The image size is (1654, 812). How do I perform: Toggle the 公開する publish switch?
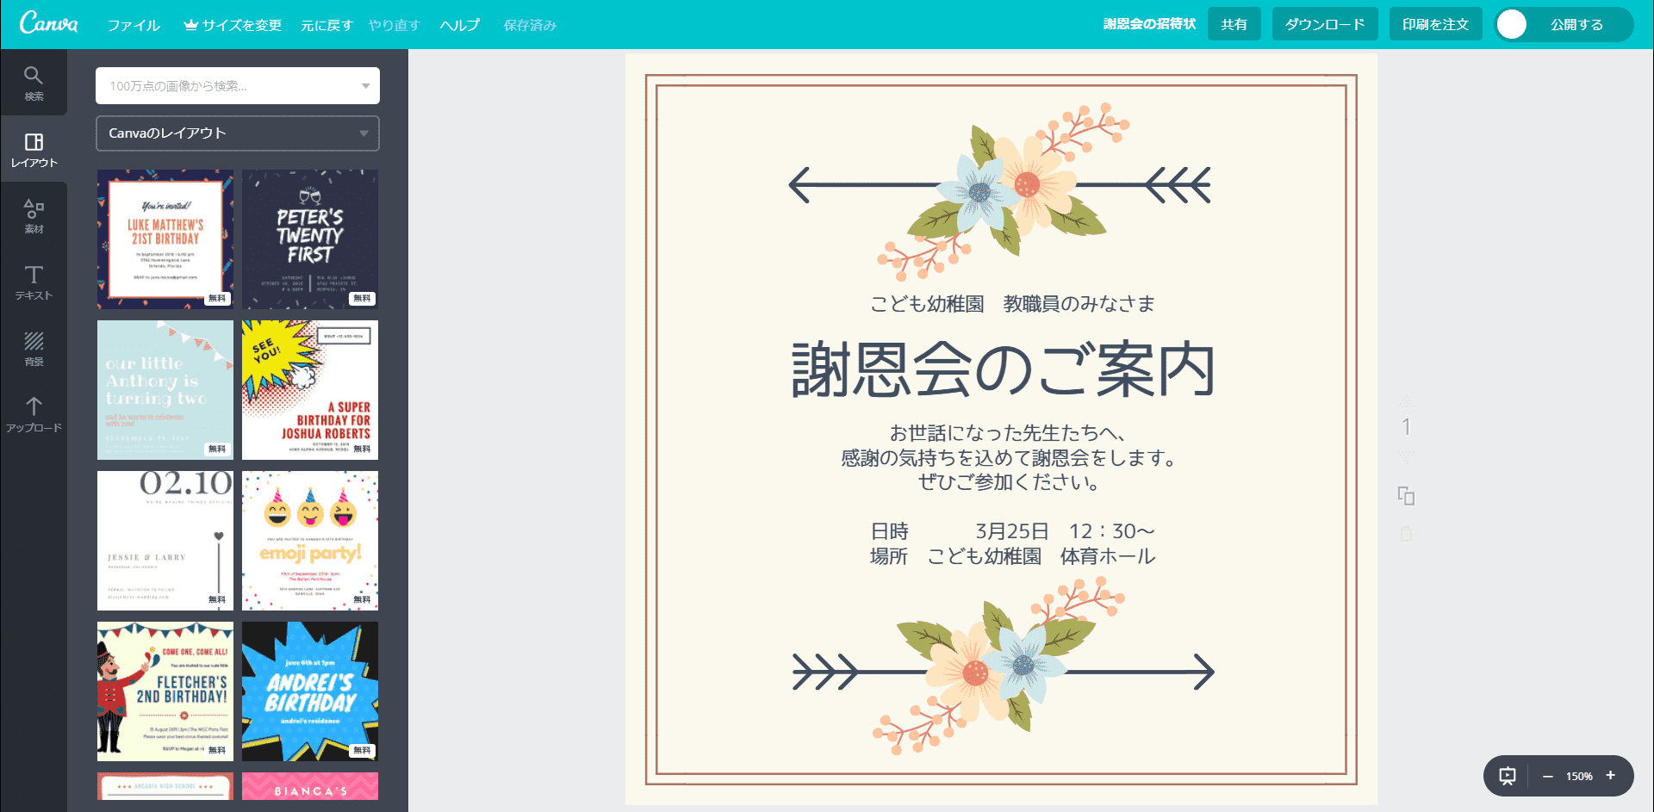[x=1513, y=25]
